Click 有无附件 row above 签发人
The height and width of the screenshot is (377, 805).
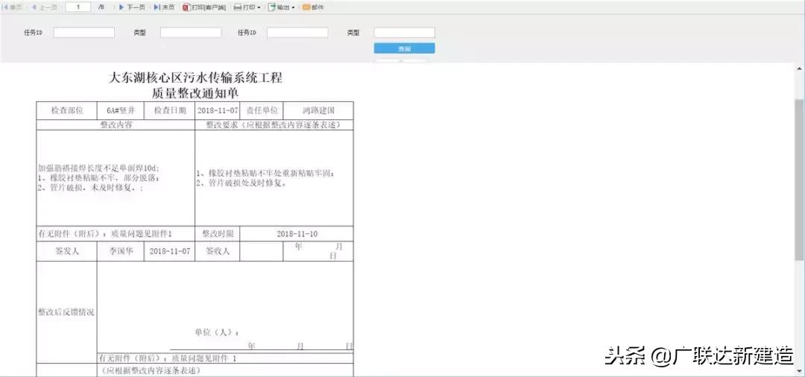116,234
